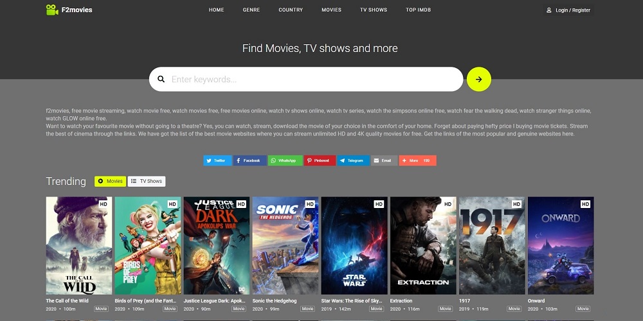
Task: Click the Sonic the Hedgehog title text
Action: (275, 301)
